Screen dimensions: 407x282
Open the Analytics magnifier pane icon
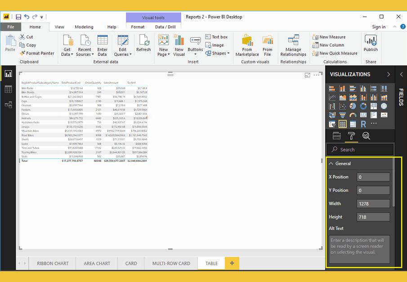click(x=366, y=136)
